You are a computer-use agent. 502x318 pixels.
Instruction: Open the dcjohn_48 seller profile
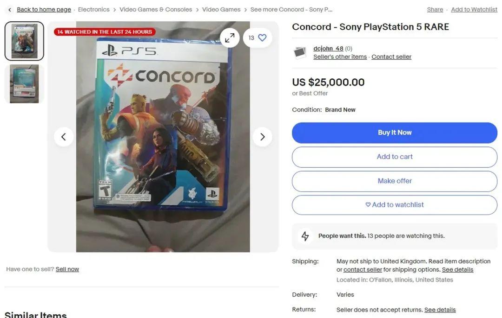tap(328, 49)
